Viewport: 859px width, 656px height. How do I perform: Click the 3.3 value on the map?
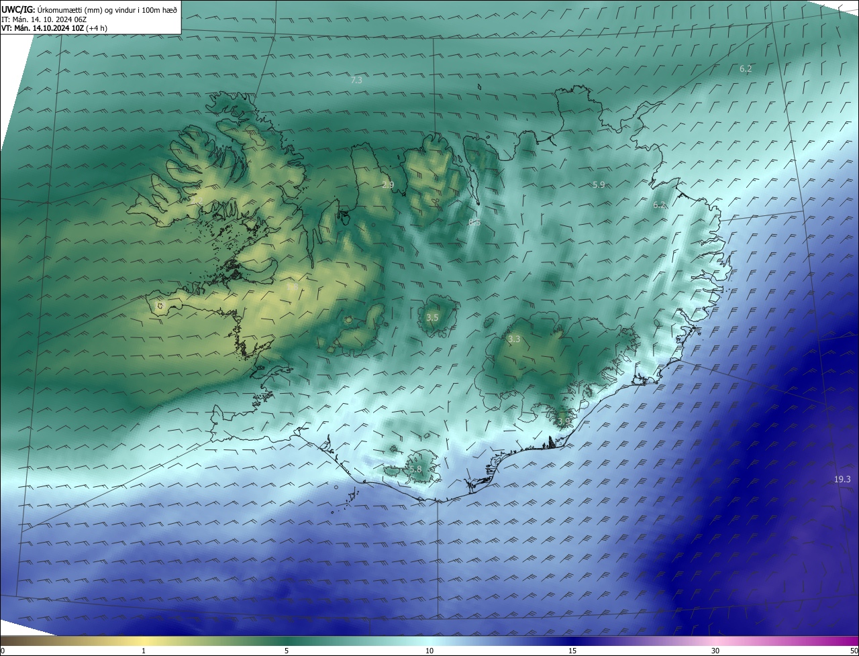[x=514, y=339]
